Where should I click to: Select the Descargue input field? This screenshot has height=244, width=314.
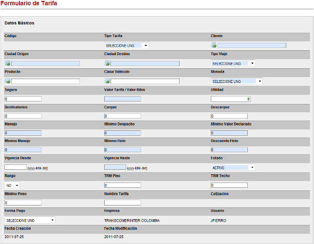pos(229,116)
